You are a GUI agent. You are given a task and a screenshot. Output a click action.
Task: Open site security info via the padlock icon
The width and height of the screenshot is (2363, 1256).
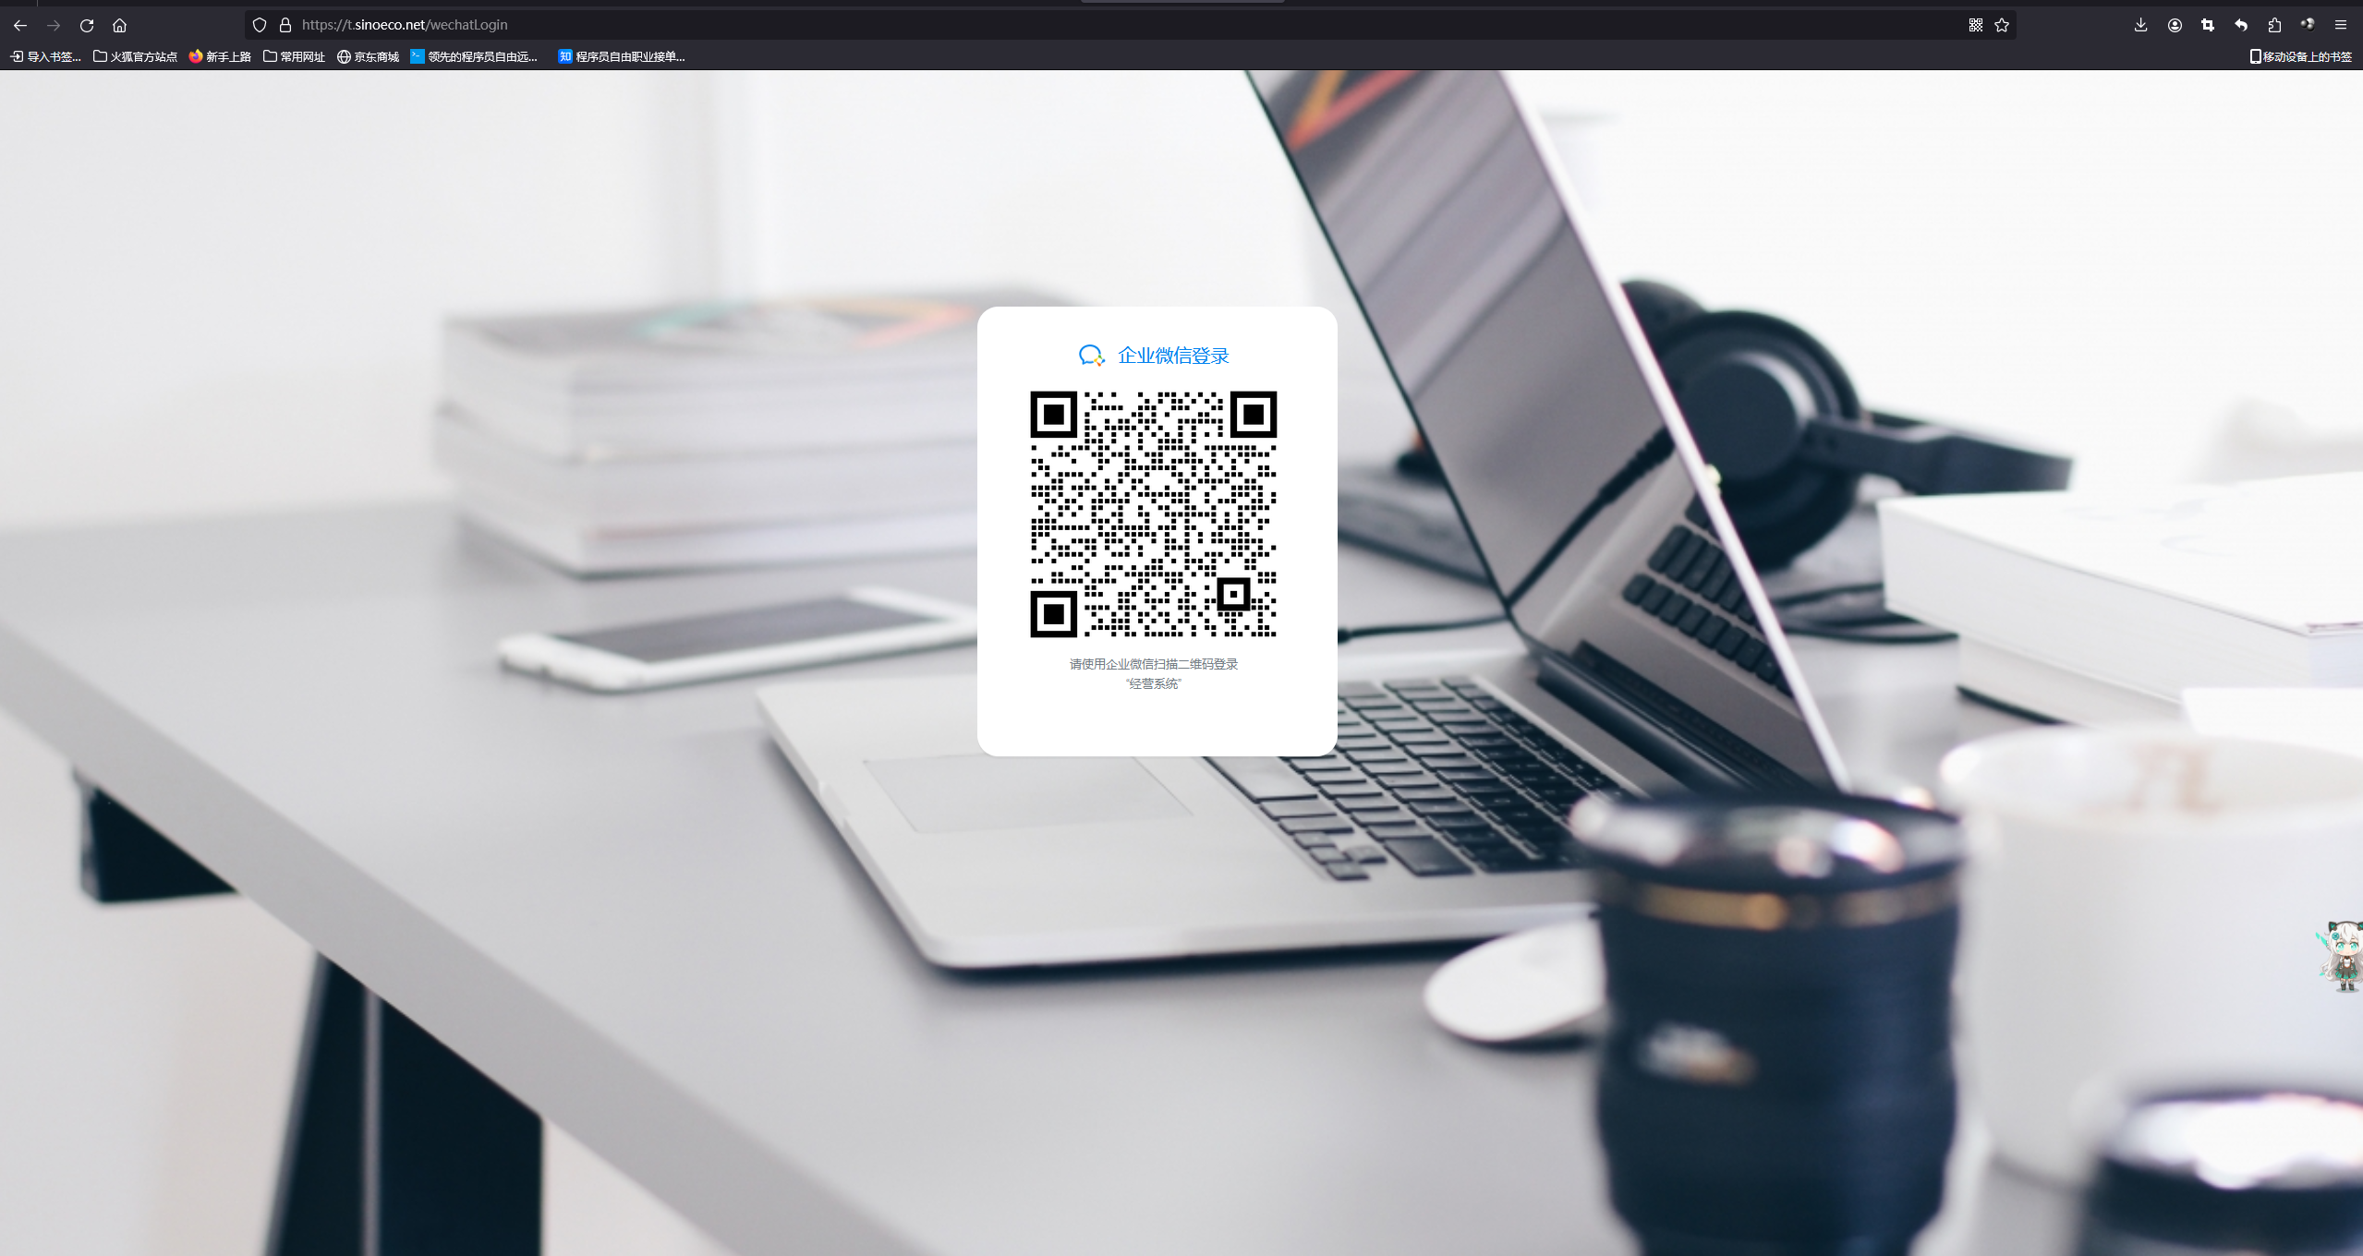pyautogui.click(x=285, y=25)
